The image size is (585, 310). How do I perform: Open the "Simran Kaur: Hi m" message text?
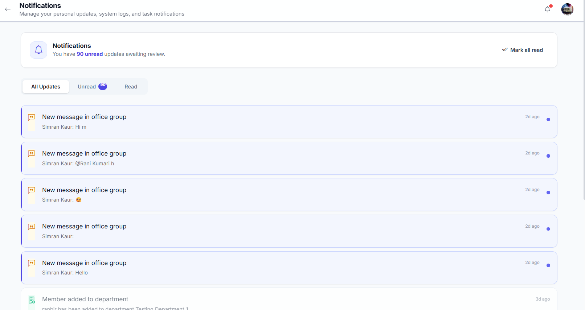coord(64,127)
